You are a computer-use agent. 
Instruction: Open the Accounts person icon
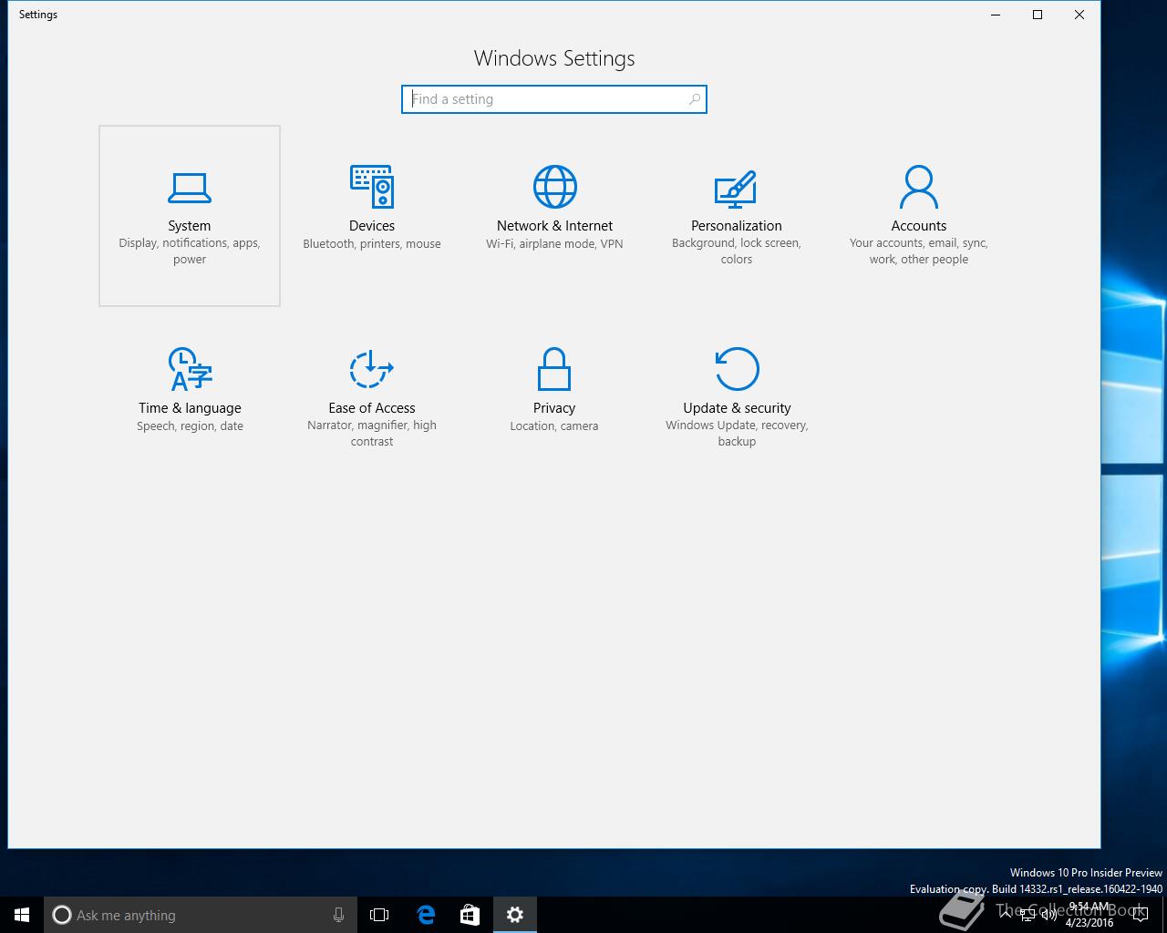click(918, 187)
